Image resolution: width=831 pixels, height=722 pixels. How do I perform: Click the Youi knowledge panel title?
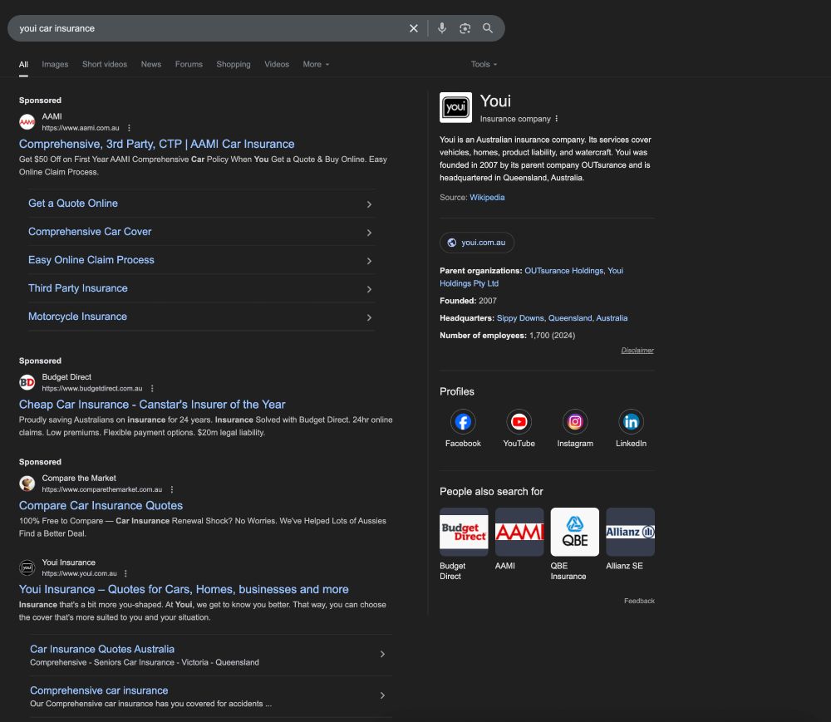click(495, 101)
